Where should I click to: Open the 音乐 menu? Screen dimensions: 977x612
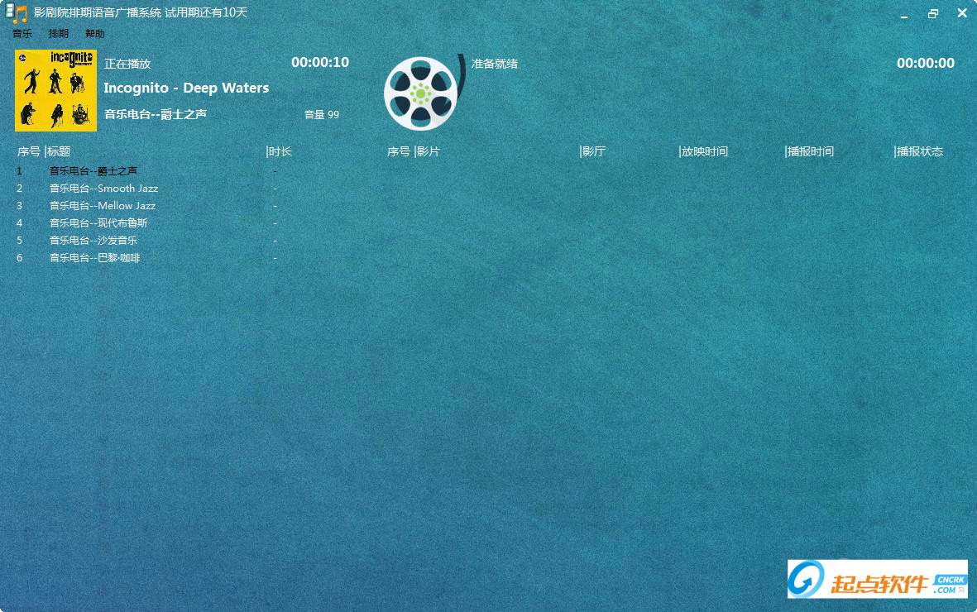pyautogui.click(x=22, y=34)
